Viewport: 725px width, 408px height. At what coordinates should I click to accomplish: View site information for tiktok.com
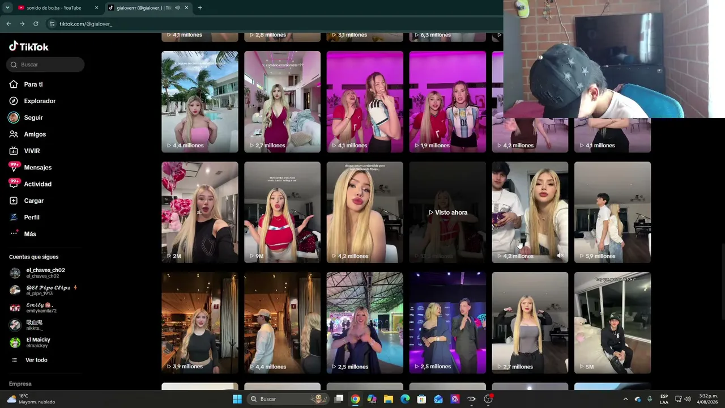tap(52, 24)
